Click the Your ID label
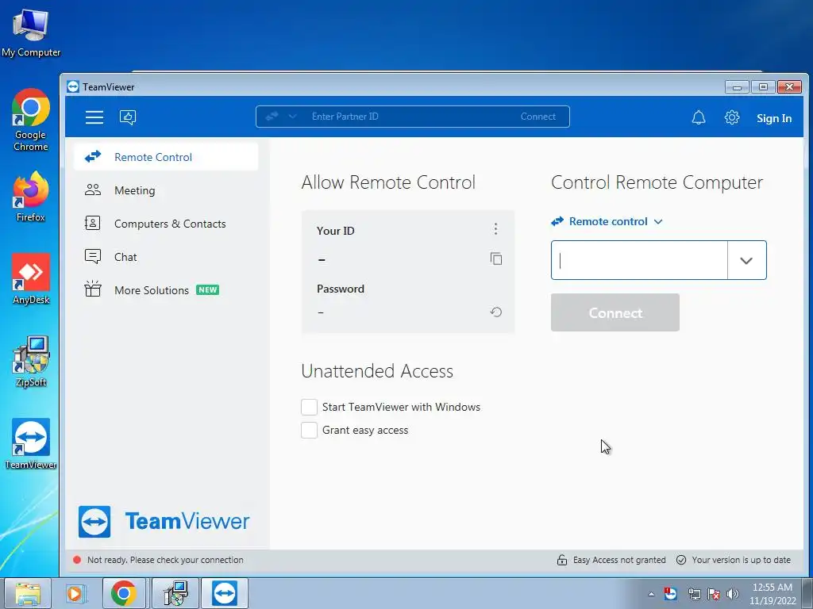 click(336, 231)
